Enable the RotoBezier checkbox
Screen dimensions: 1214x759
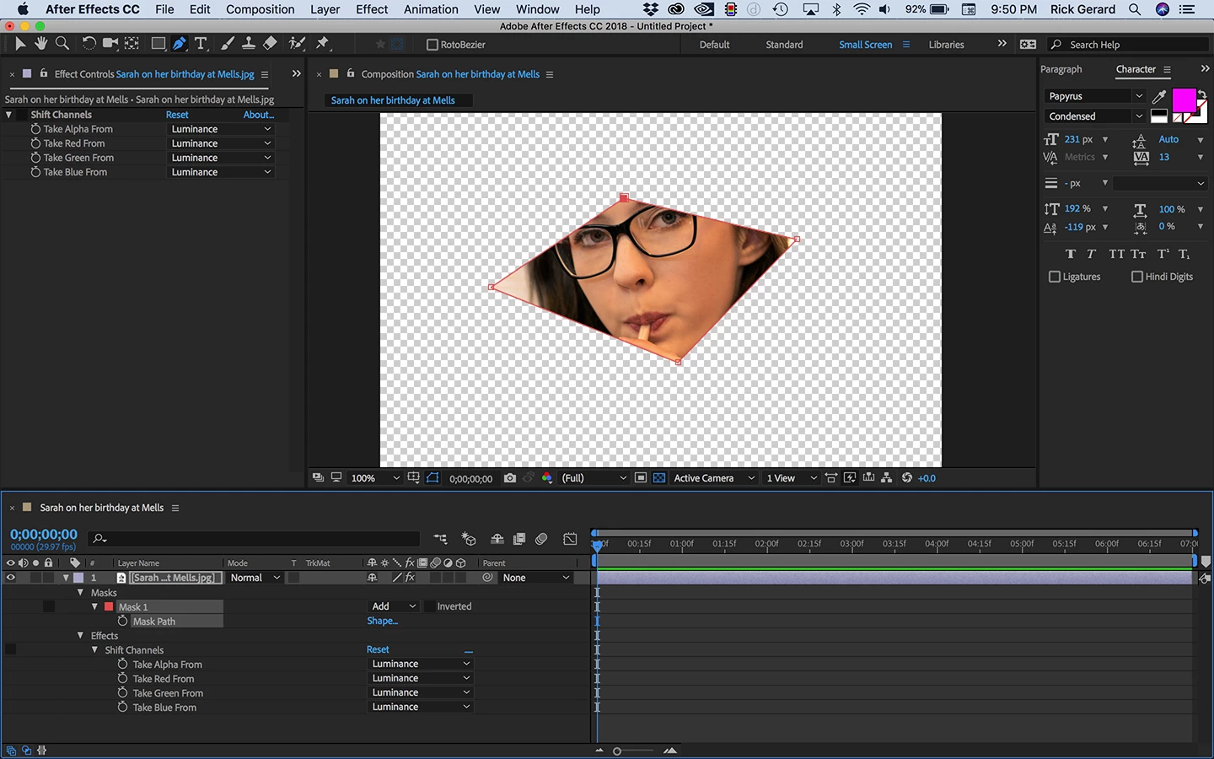pyautogui.click(x=432, y=45)
